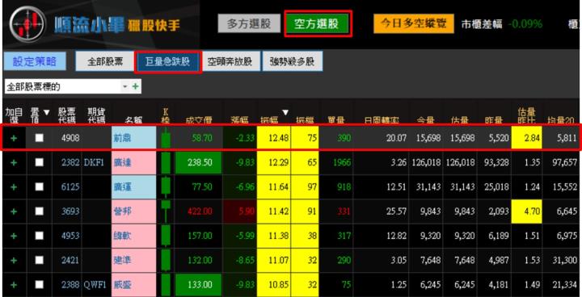Add 威盛 2388 to watchlist with plus icon

[14, 285]
